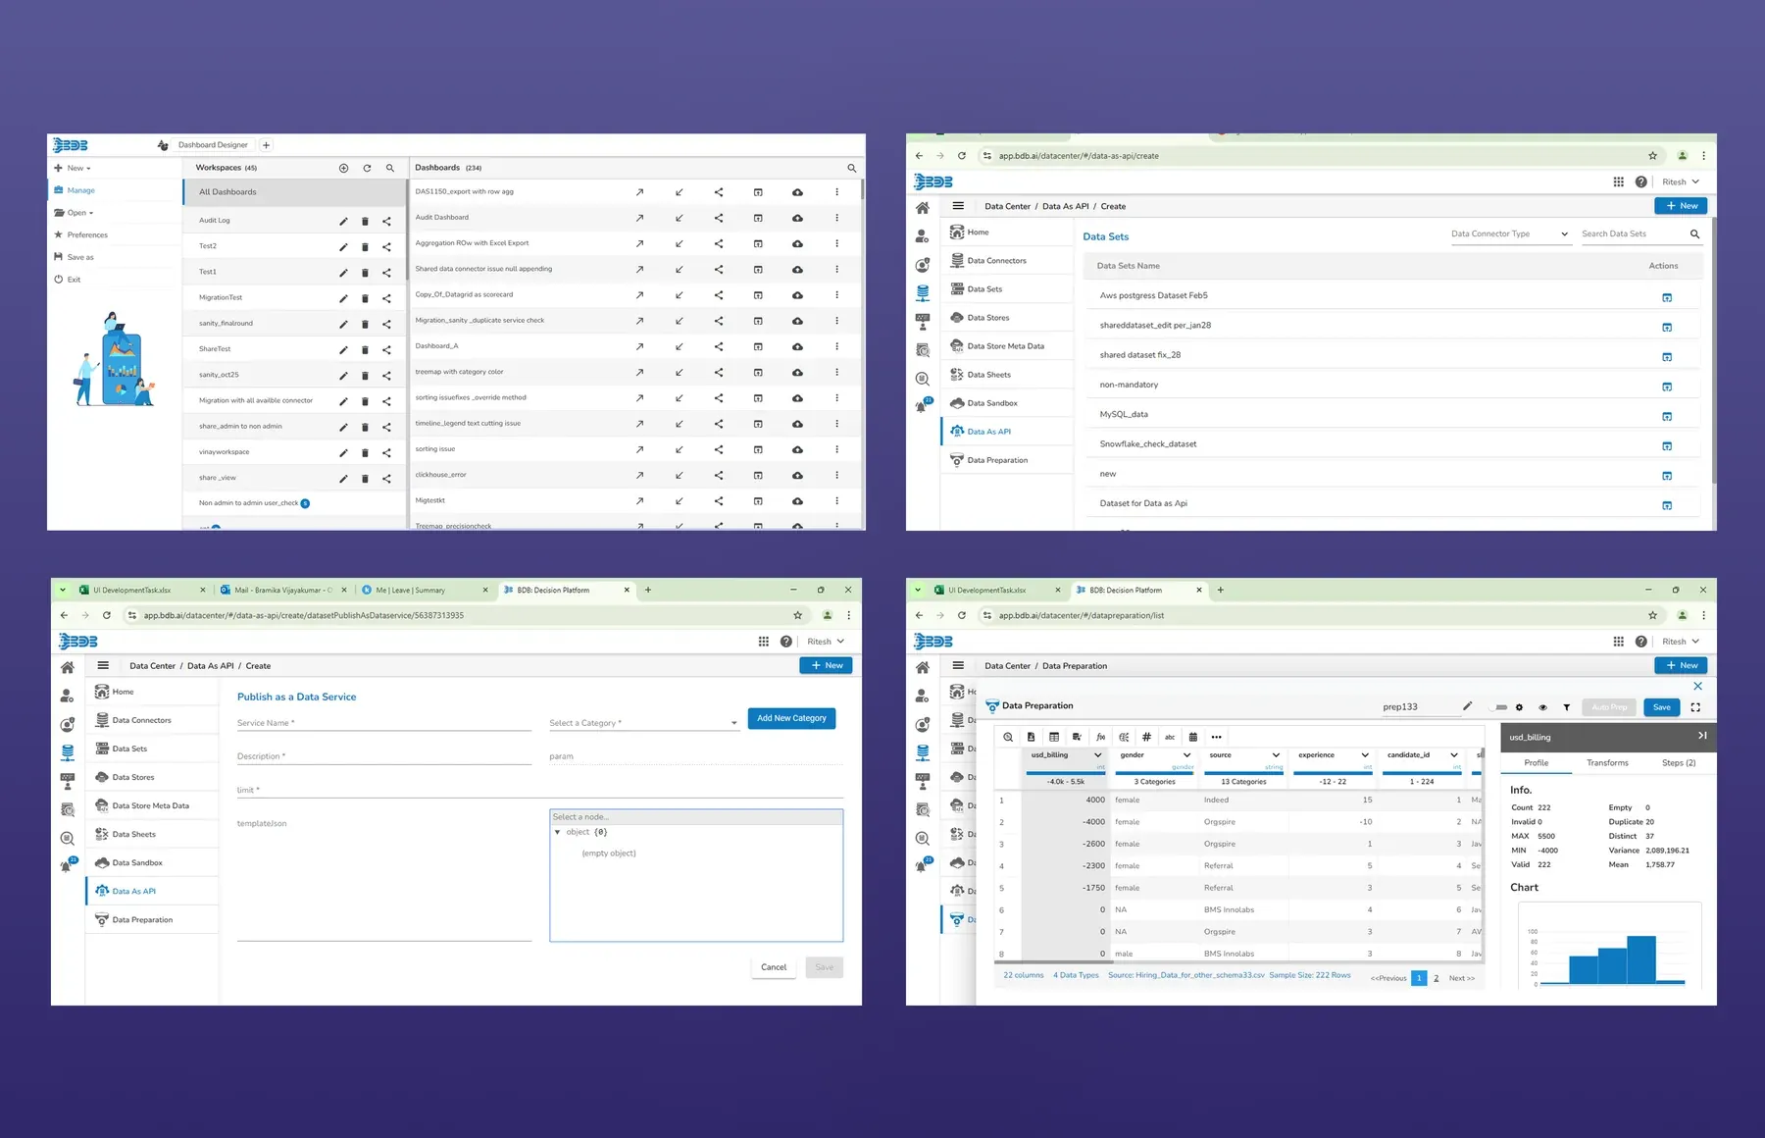Collapse the usd_billing side panel
Screen dimensions: 1765x1138
point(1702,736)
